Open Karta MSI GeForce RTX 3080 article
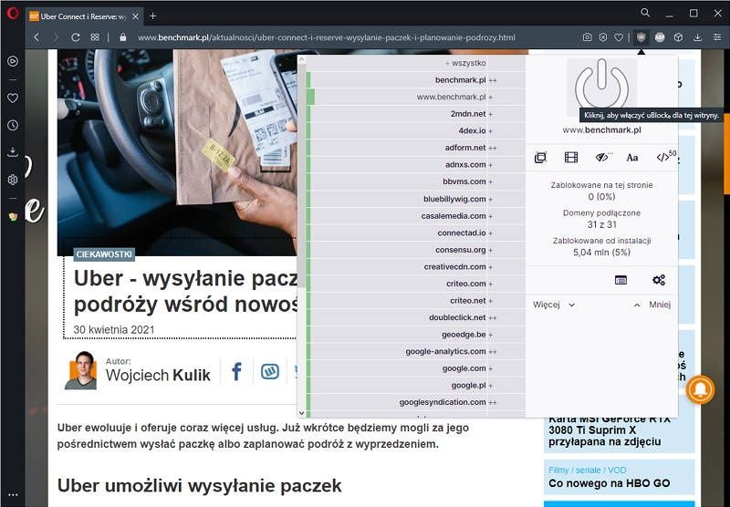 click(x=609, y=430)
